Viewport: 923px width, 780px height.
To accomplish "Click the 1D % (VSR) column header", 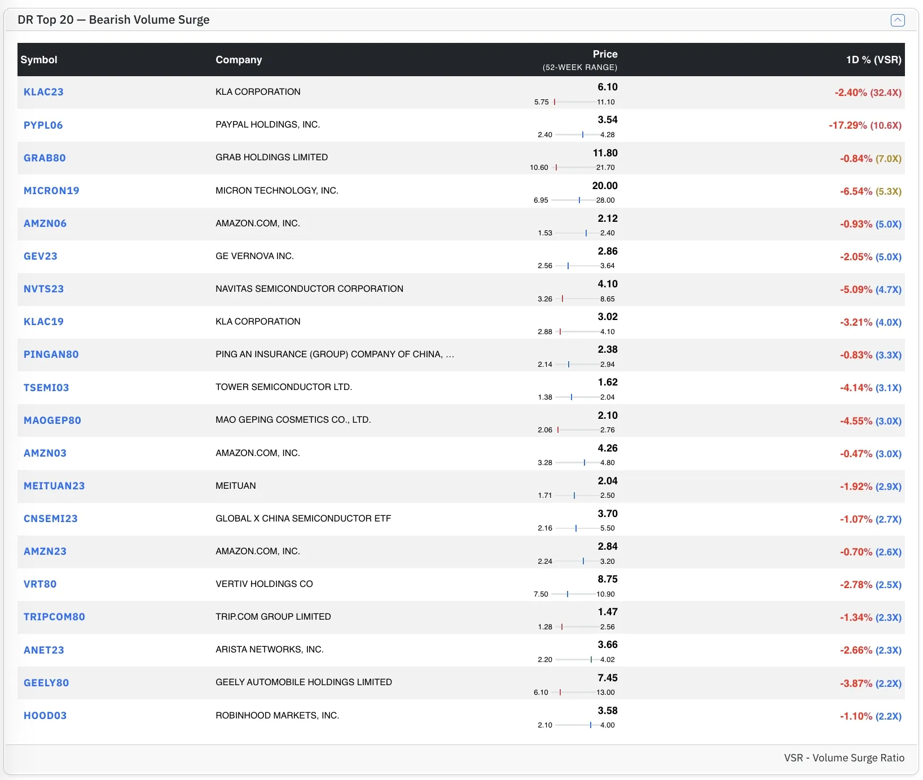I will 873,60.
